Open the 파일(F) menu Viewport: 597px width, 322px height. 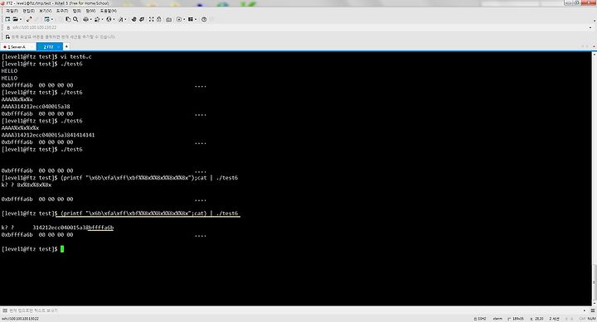(12, 11)
